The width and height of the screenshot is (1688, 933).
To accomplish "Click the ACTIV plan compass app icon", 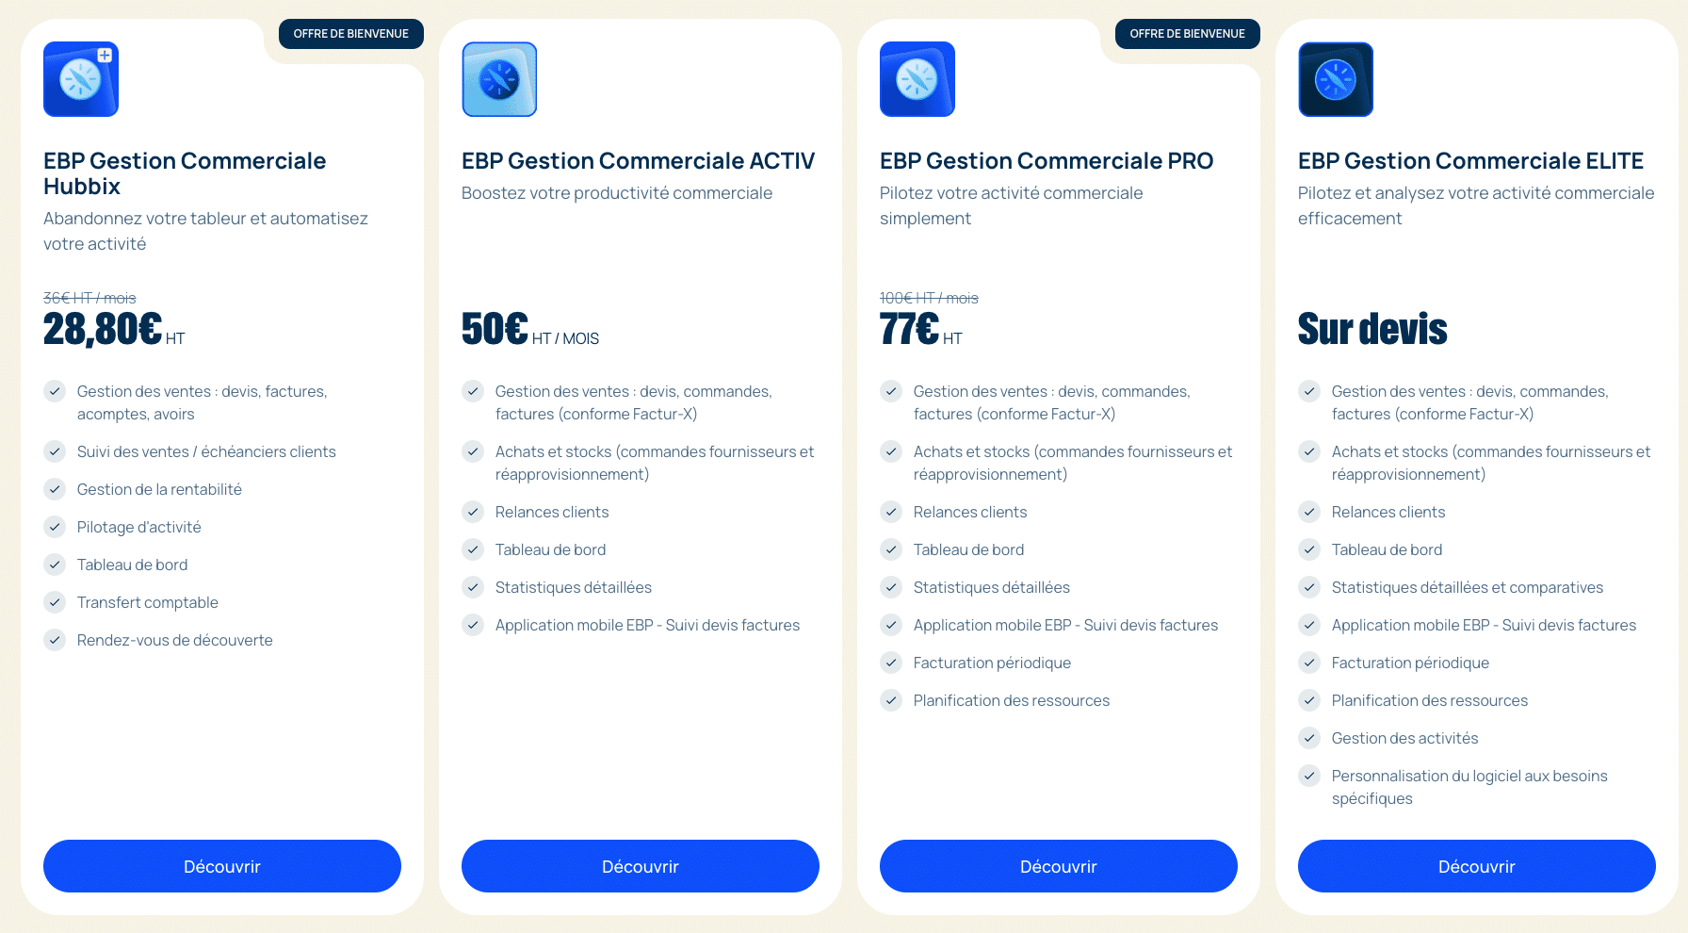I will pyautogui.click(x=498, y=79).
